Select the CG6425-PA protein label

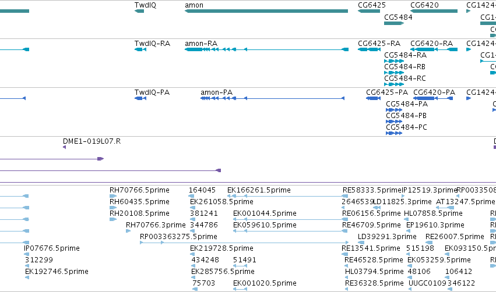pyautogui.click(x=387, y=92)
